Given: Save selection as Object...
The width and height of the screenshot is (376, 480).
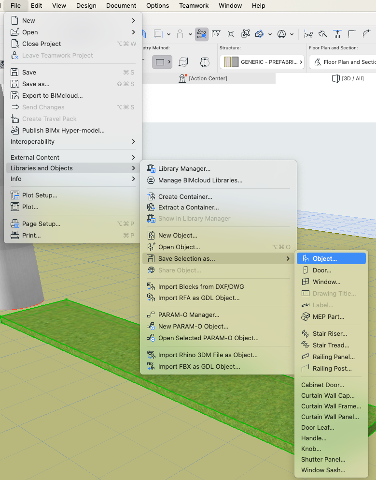Looking at the screenshot, I should pos(332,259).
